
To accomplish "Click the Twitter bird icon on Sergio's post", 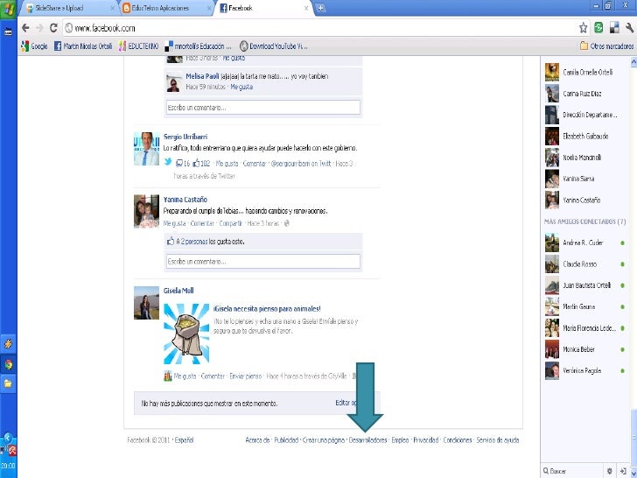I will (x=168, y=162).
